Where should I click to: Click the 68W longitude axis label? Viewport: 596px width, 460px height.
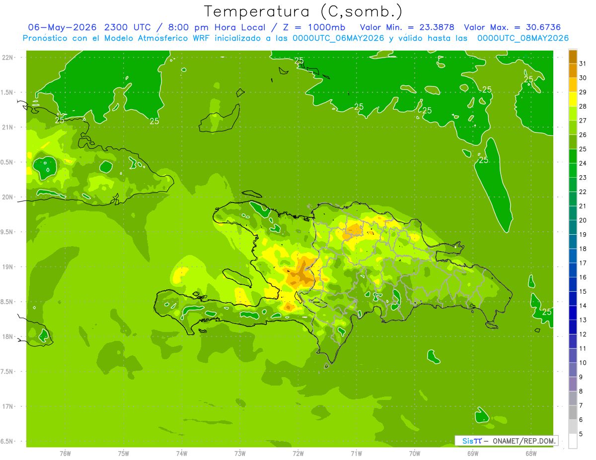click(530, 453)
